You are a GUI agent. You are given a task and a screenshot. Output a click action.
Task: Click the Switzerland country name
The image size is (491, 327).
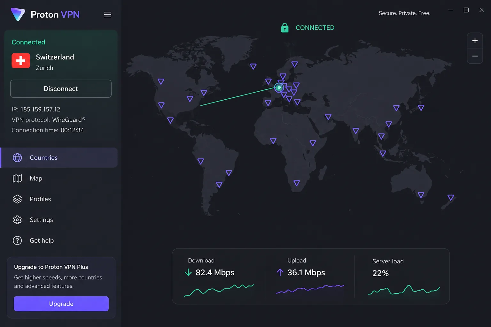point(55,57)
